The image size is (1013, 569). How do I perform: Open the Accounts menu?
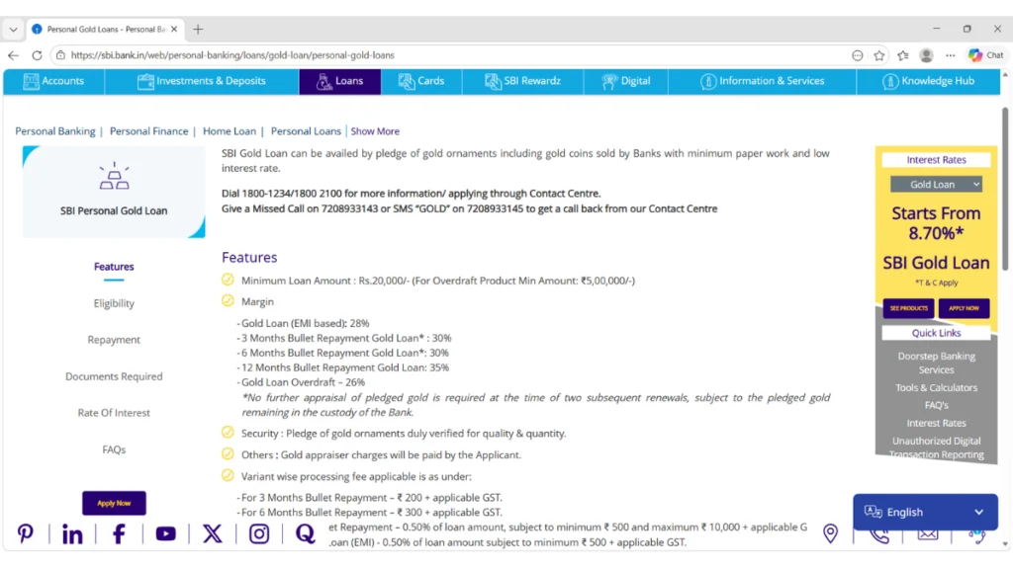click(x=53, y=81)
